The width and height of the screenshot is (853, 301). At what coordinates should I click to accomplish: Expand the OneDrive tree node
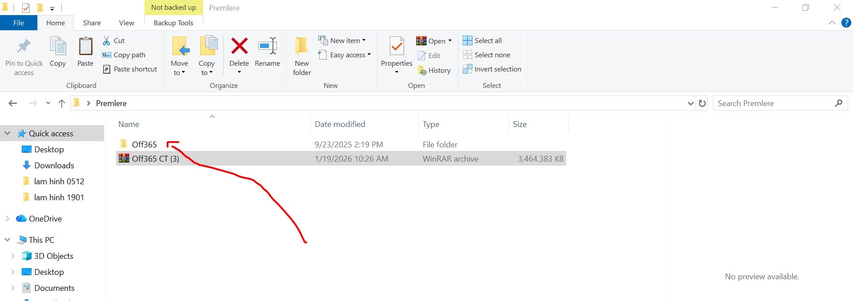[7, 219]
